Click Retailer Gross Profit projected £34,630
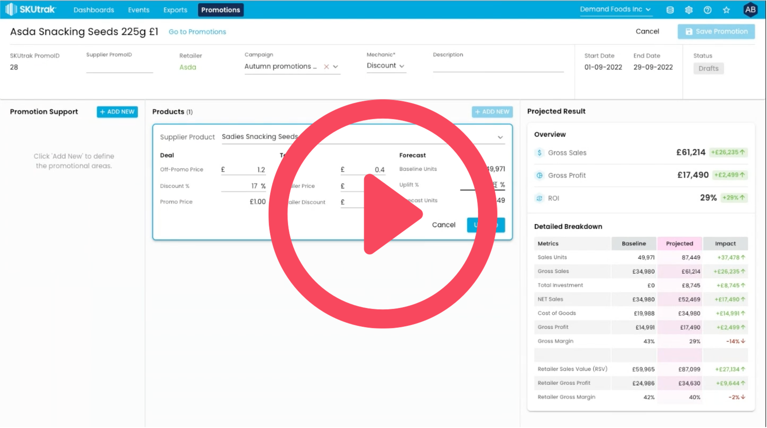This screenshot has height=428, width=767. [689, 383]
